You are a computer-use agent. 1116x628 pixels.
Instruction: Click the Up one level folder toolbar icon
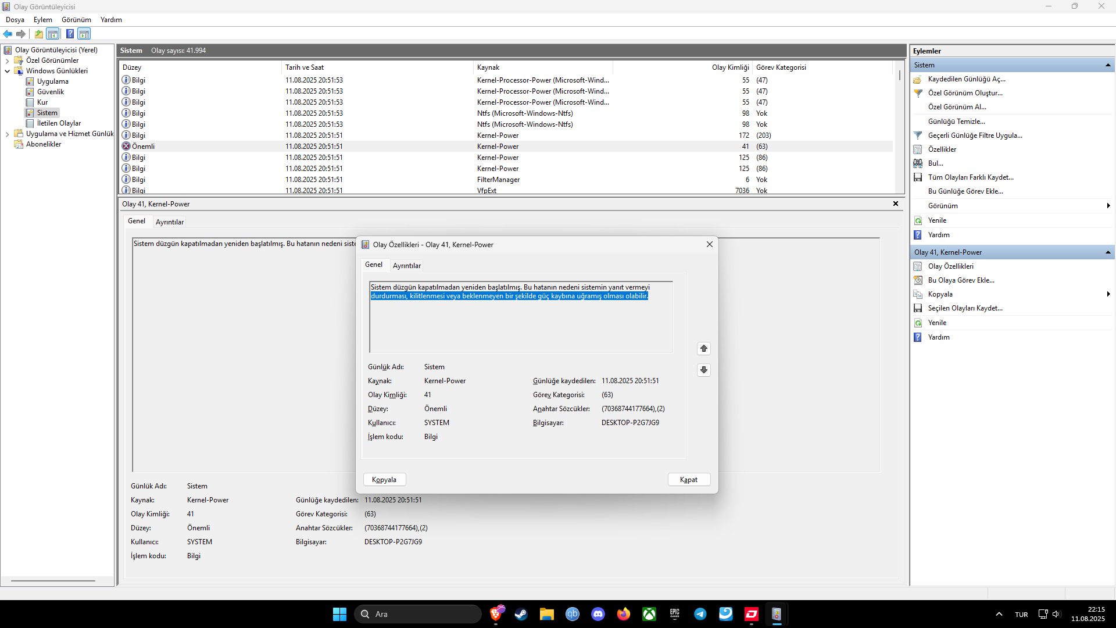[x=39, y=34]
